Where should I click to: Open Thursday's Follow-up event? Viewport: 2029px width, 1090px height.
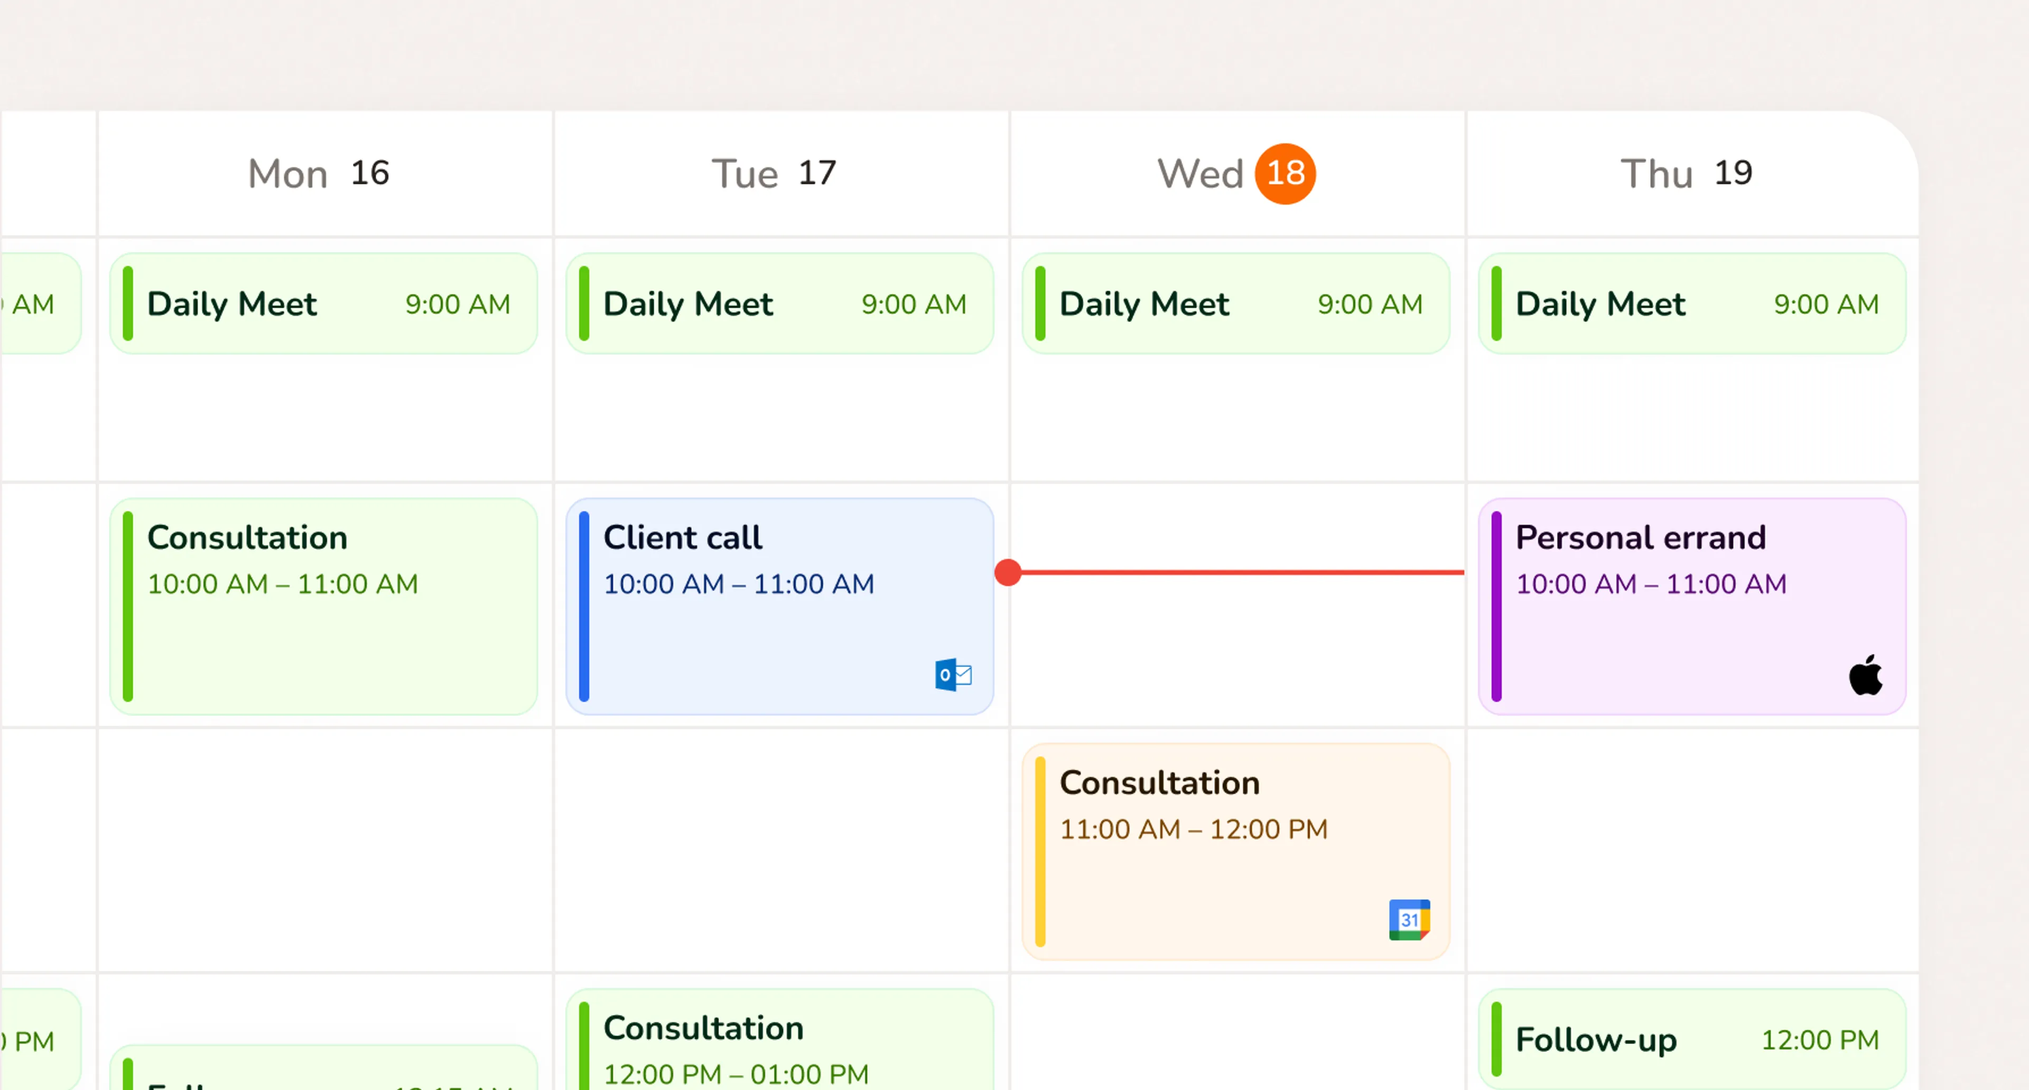click(1692, 1040)
